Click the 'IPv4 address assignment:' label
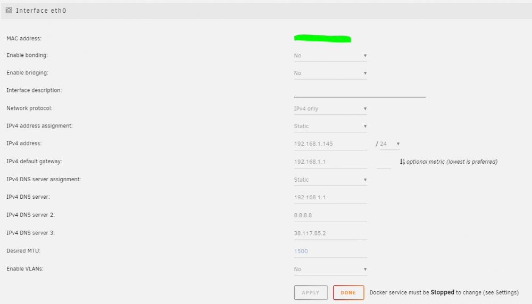Image resolution: width=532 pixels, height=304 pixels. 39,126
